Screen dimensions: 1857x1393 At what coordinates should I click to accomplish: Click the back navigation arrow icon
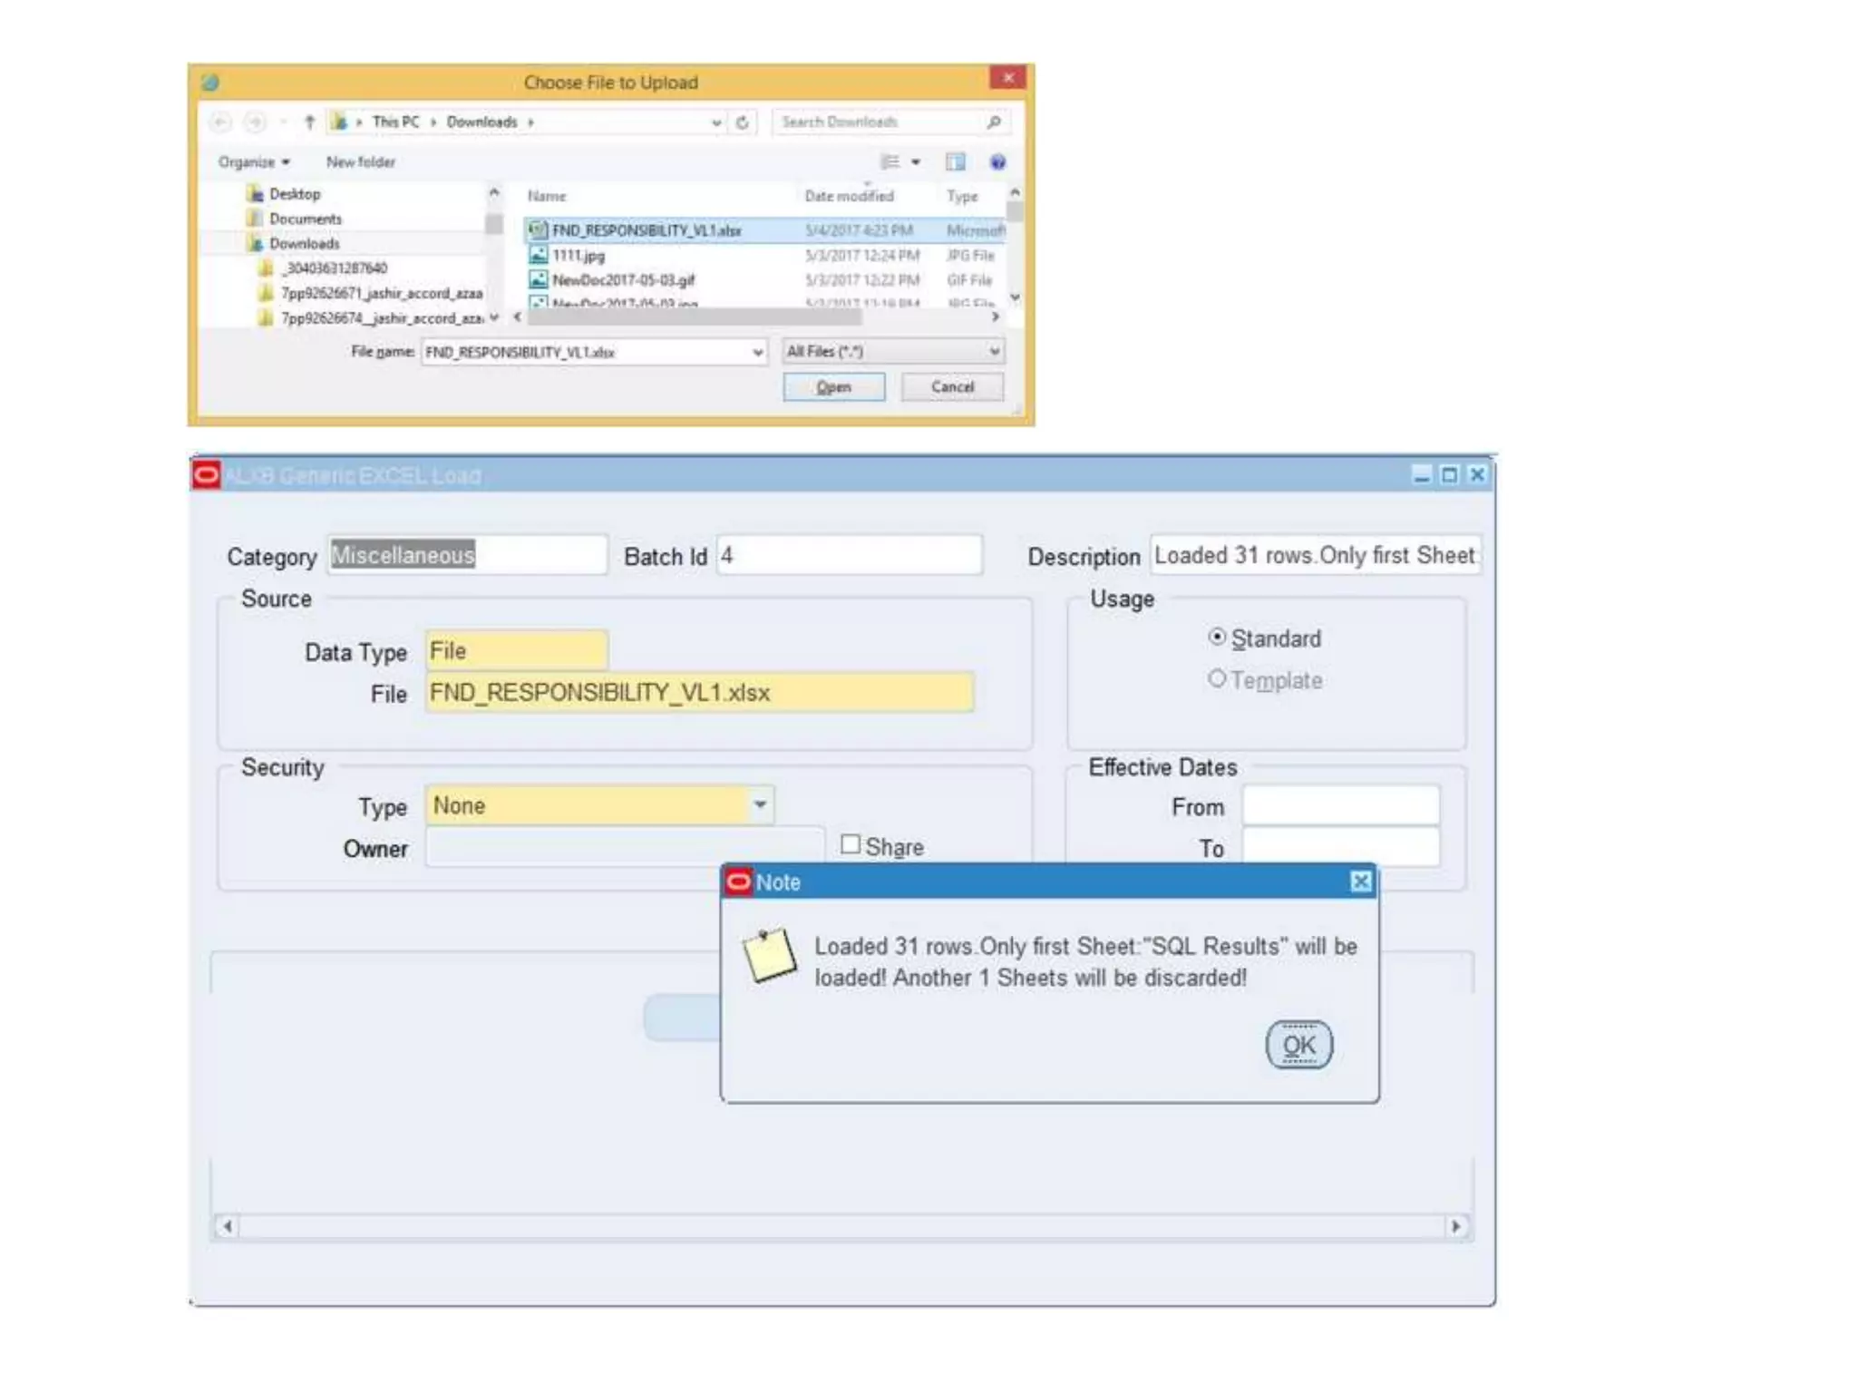click(220, 122)
